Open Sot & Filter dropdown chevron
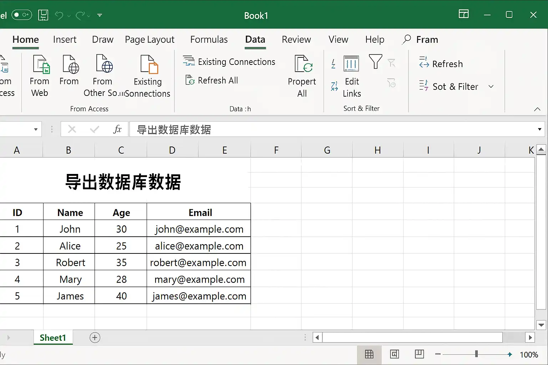The image size is (548, 365). click(x=491, y=87)
